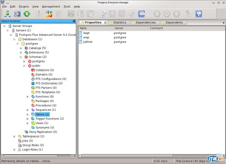
Task: Click the Properties pane horizontal scrollbar
Action: [127, 156]
